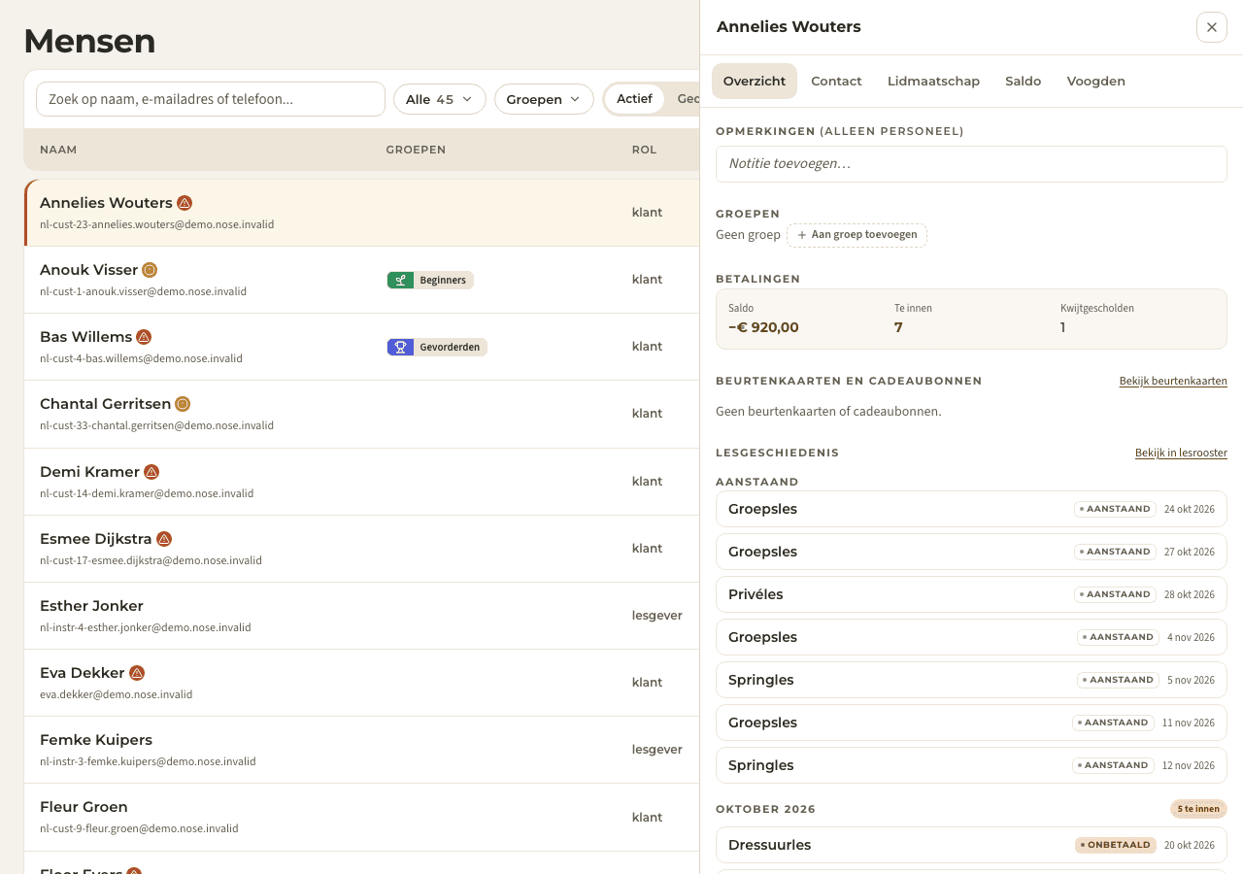Click the Saldo amount −€ 920,00
The height and width of the screenshot is (874, 1243).
[763, 327]
